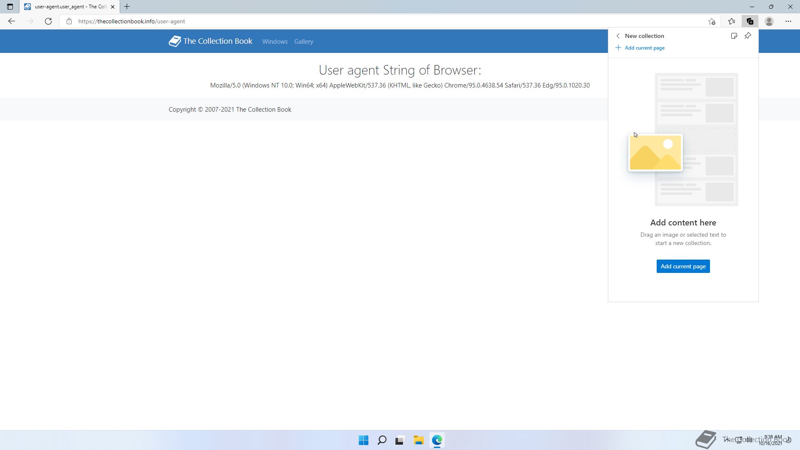Open the Windows nav menu item
800x450 pixels.
[x=275, y=42]
